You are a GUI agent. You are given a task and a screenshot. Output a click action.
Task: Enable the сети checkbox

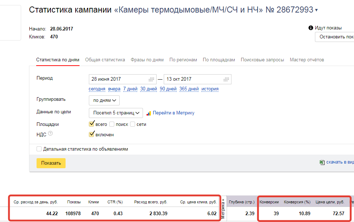click(133, 124)
